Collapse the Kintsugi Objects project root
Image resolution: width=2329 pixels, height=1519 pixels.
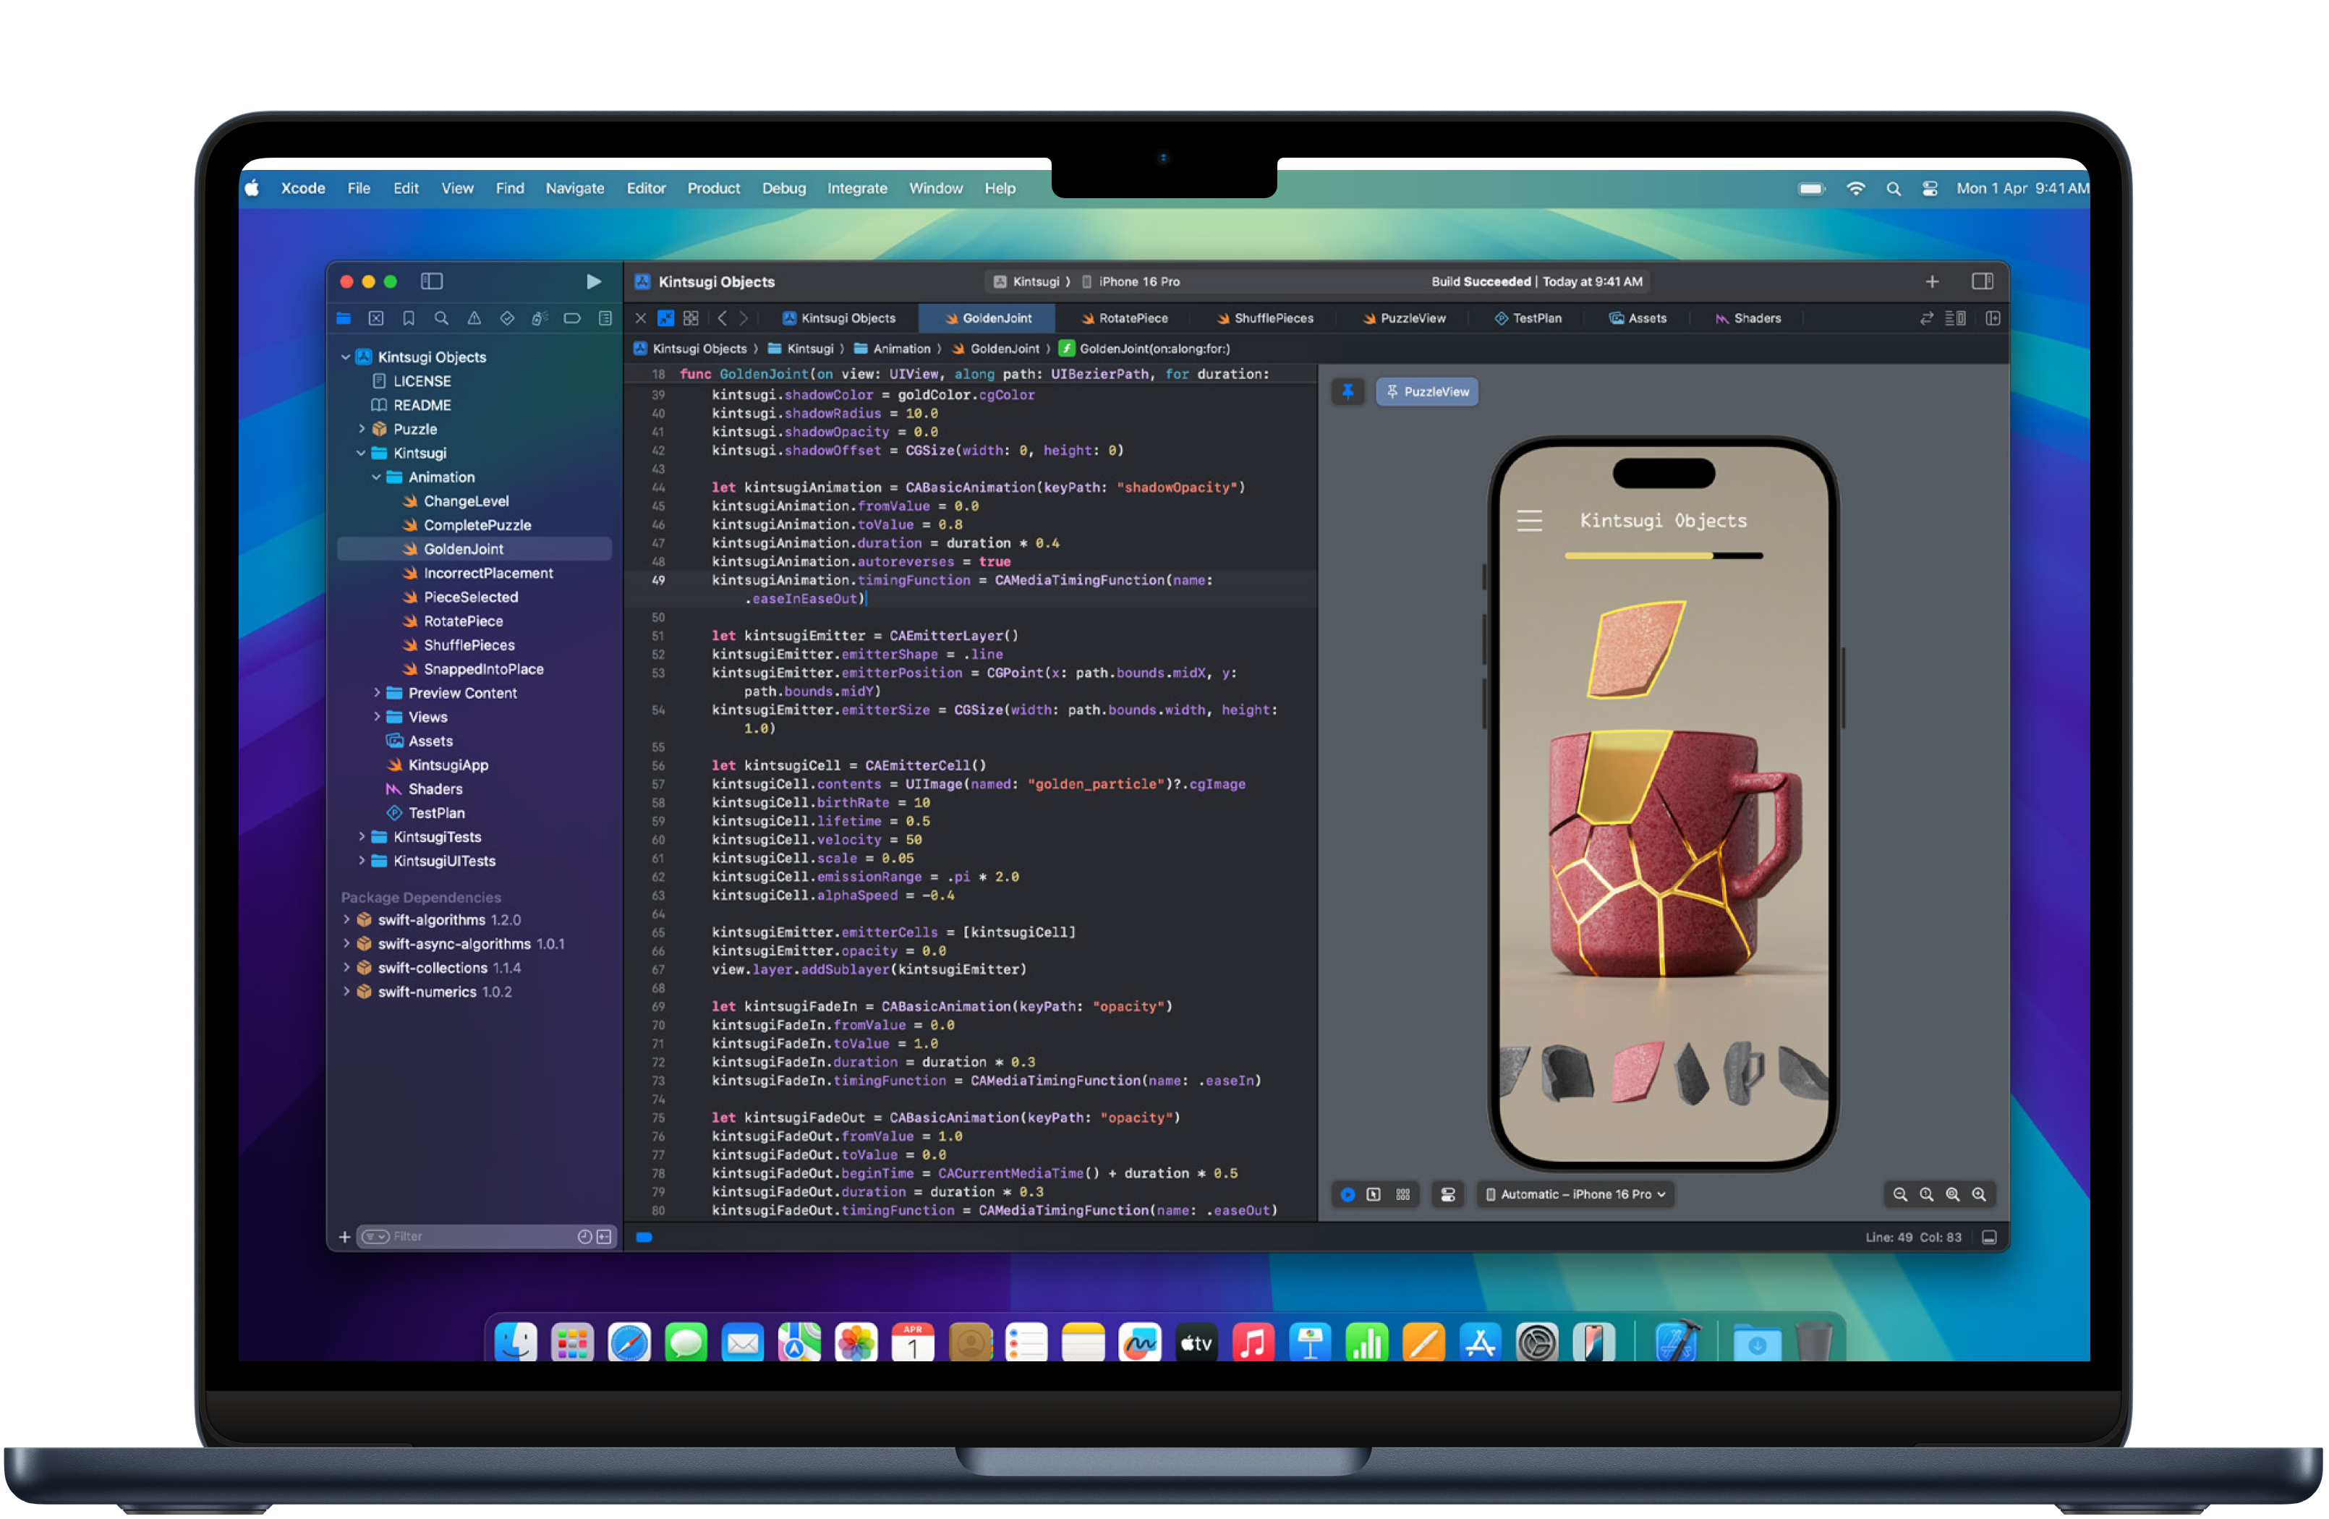(x=346, y=357)
